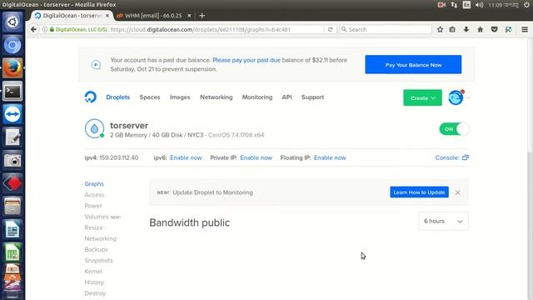This screenshot has width=533, height=300.
Task: Select Destroy in the droplet sidebar
Action: [x=95, y=293]
